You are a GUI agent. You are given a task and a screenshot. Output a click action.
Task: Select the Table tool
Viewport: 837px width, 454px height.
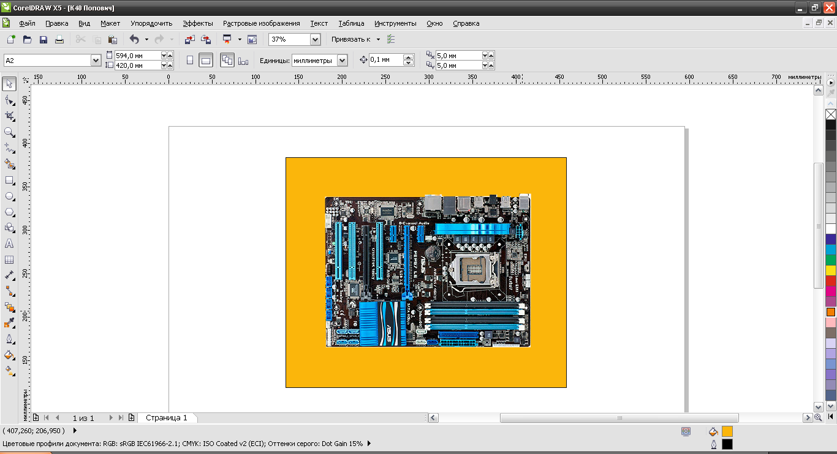pyautogui.click(x=9, y=259)
